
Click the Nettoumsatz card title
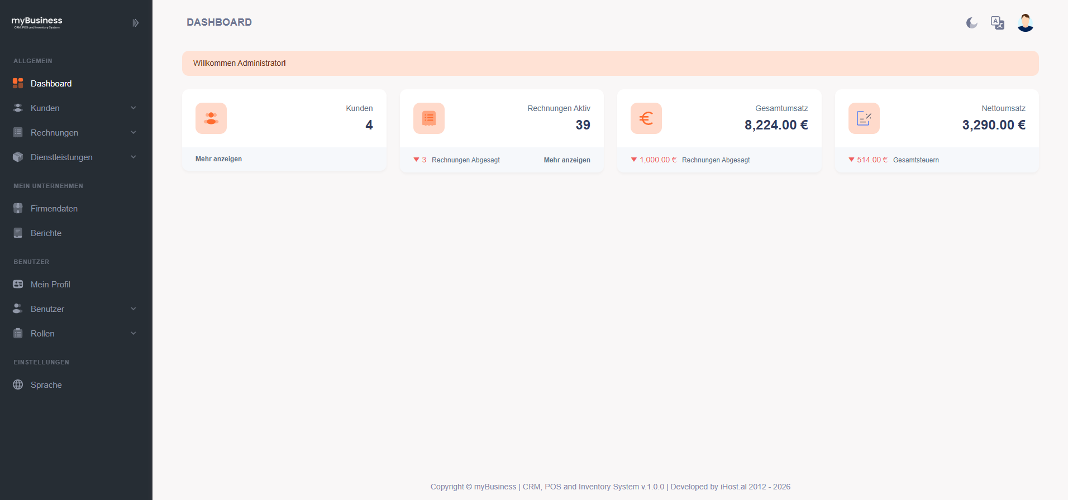click(x=1003, y=108)
